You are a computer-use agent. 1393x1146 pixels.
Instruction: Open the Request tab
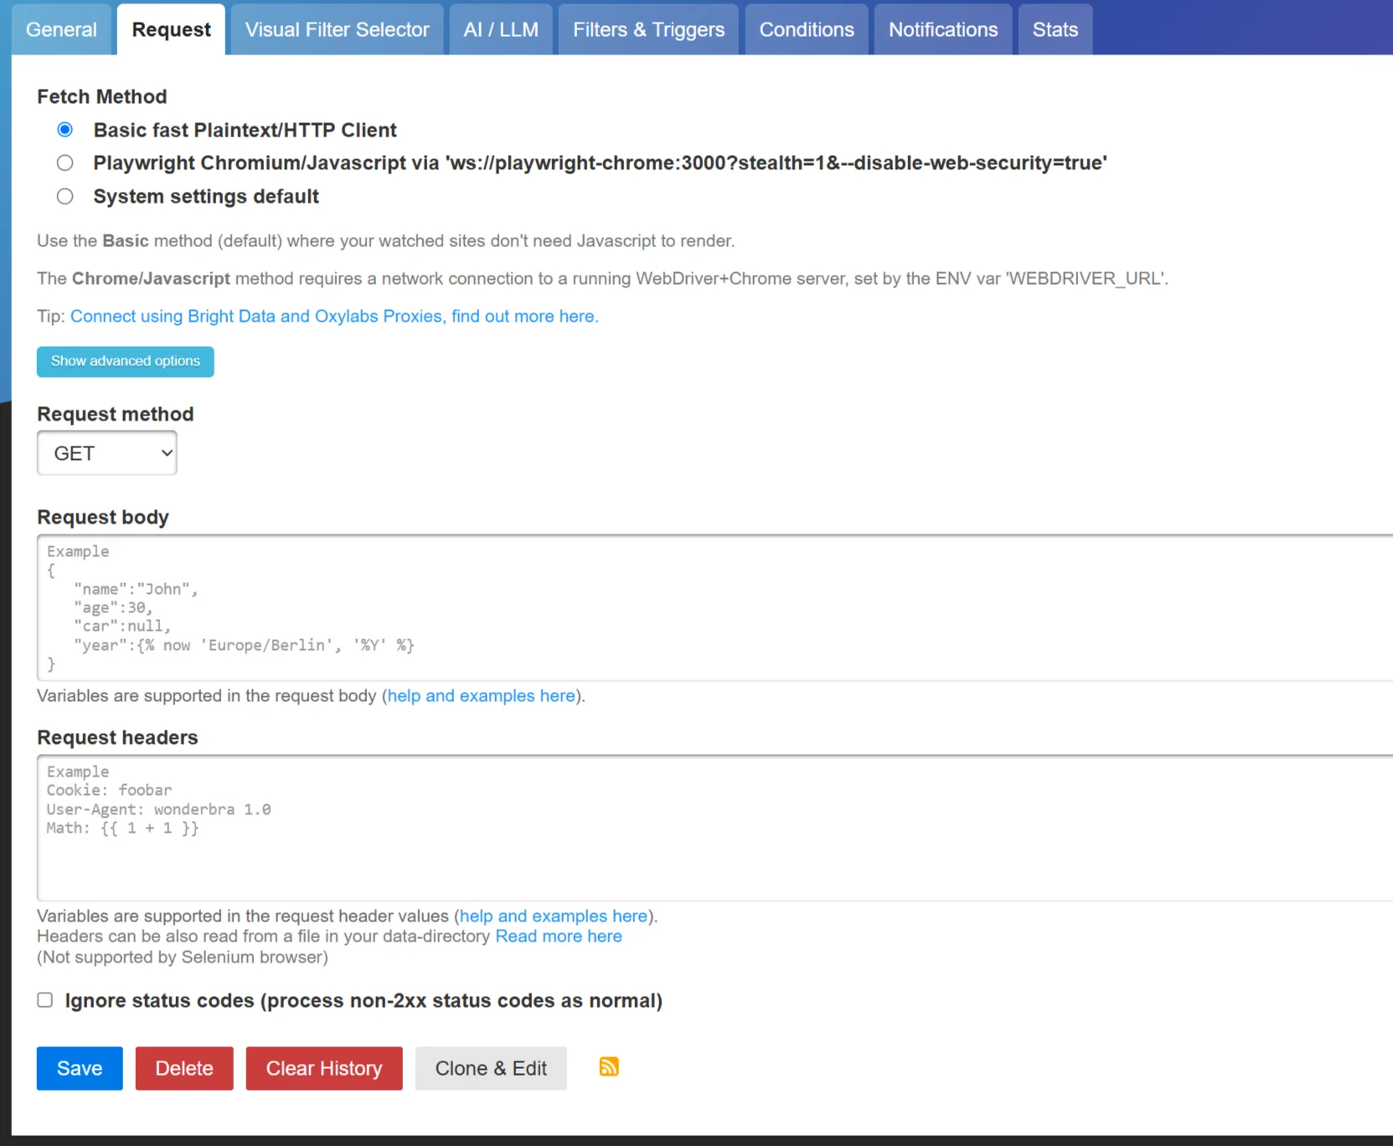171,29
